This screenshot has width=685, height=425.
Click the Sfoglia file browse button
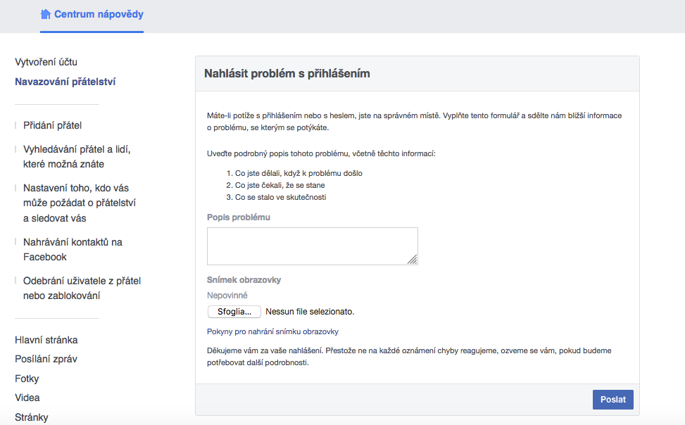[x=234, y=312]
